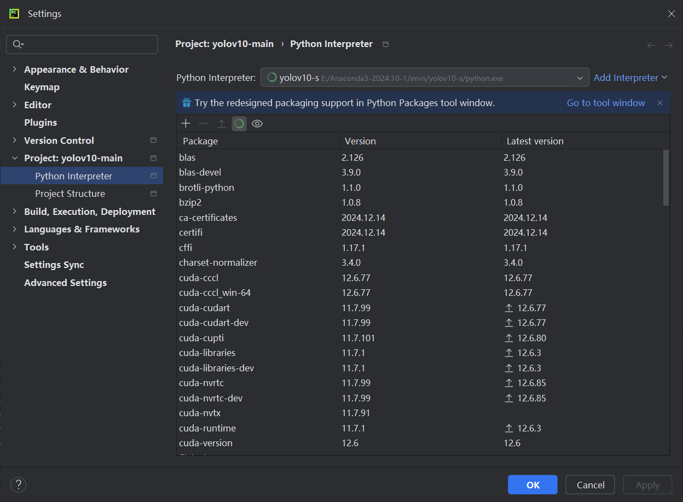Click the help question mark icon
Viewport: 683px width, 502px height.
pos(19,485)
